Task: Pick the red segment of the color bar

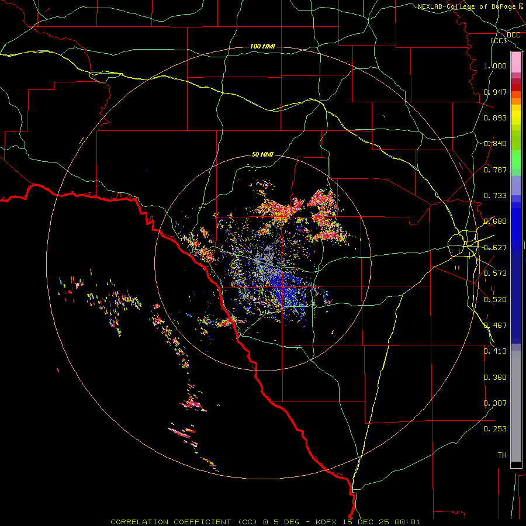Action: [516, 88]
